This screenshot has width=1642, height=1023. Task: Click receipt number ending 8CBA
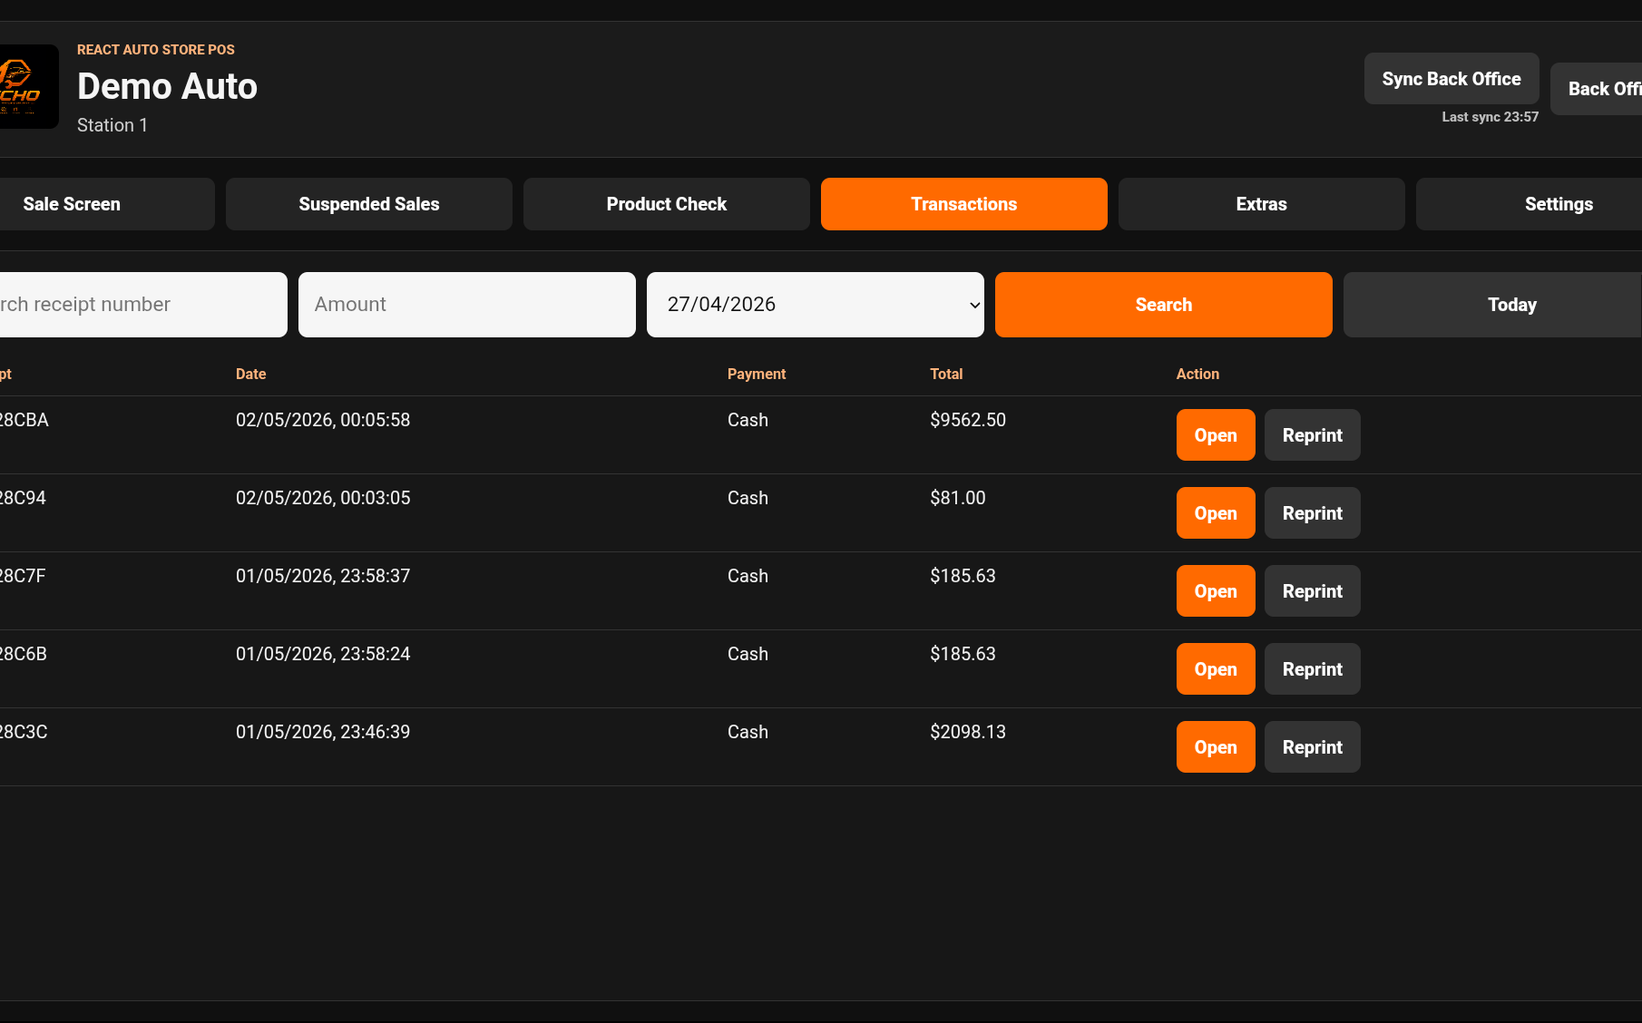point(24,420)
